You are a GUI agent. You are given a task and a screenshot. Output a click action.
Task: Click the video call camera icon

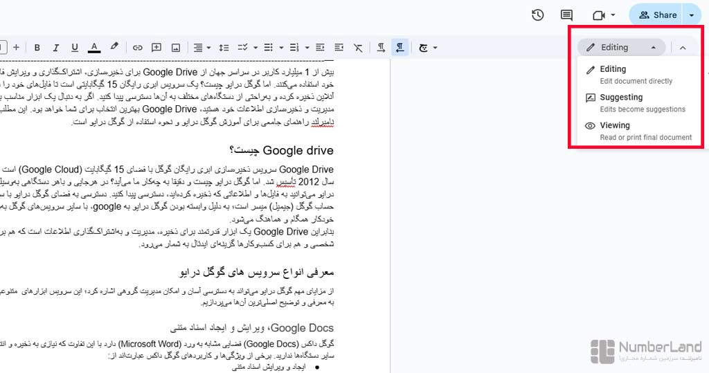point(599,15)
